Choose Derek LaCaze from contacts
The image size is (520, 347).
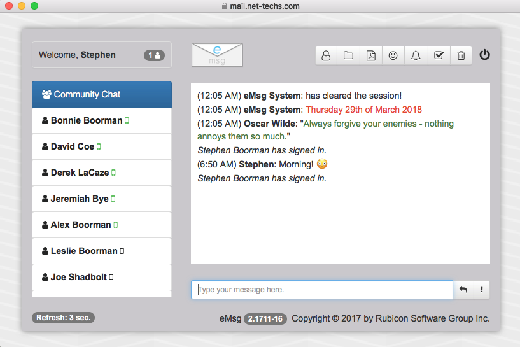(x=80, y=173)
